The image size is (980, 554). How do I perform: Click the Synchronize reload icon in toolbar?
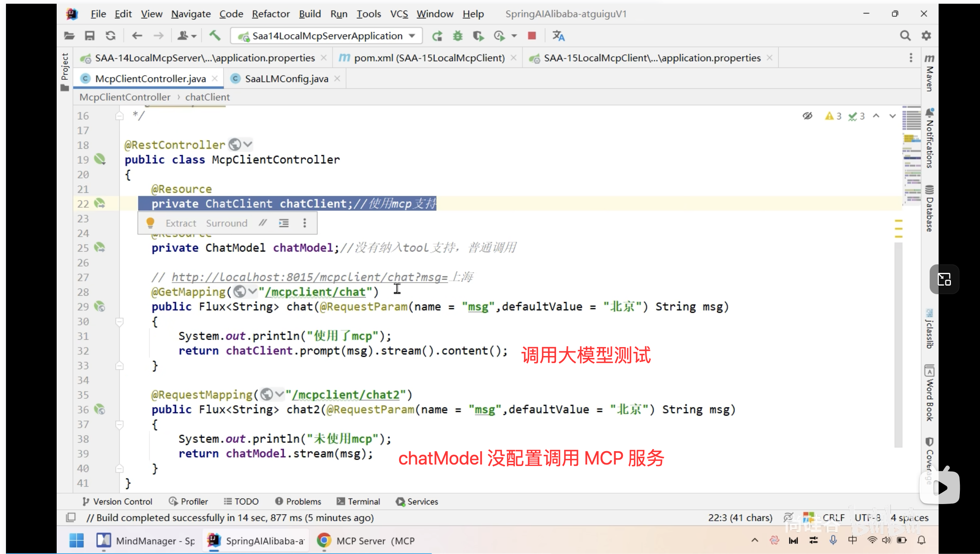pos(110,36)
